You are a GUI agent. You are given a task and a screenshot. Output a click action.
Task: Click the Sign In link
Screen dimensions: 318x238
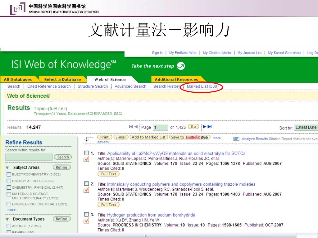point(157,53)
